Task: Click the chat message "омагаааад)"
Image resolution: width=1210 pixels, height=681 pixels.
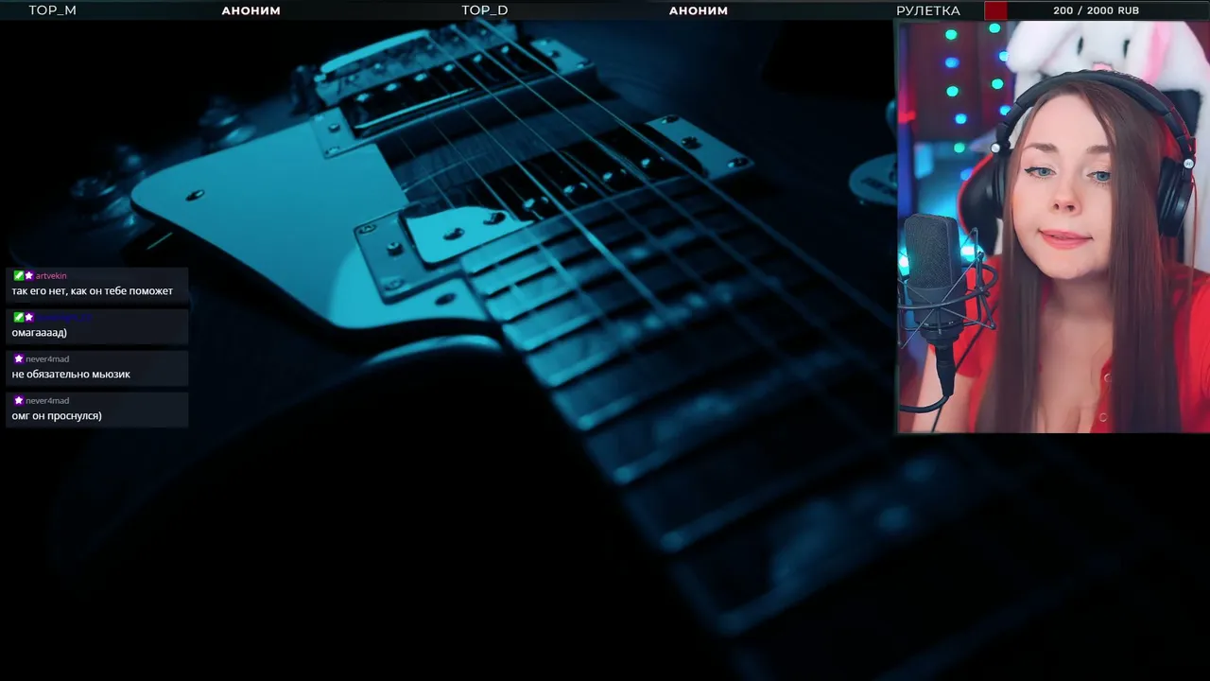Action: (39, 333)
